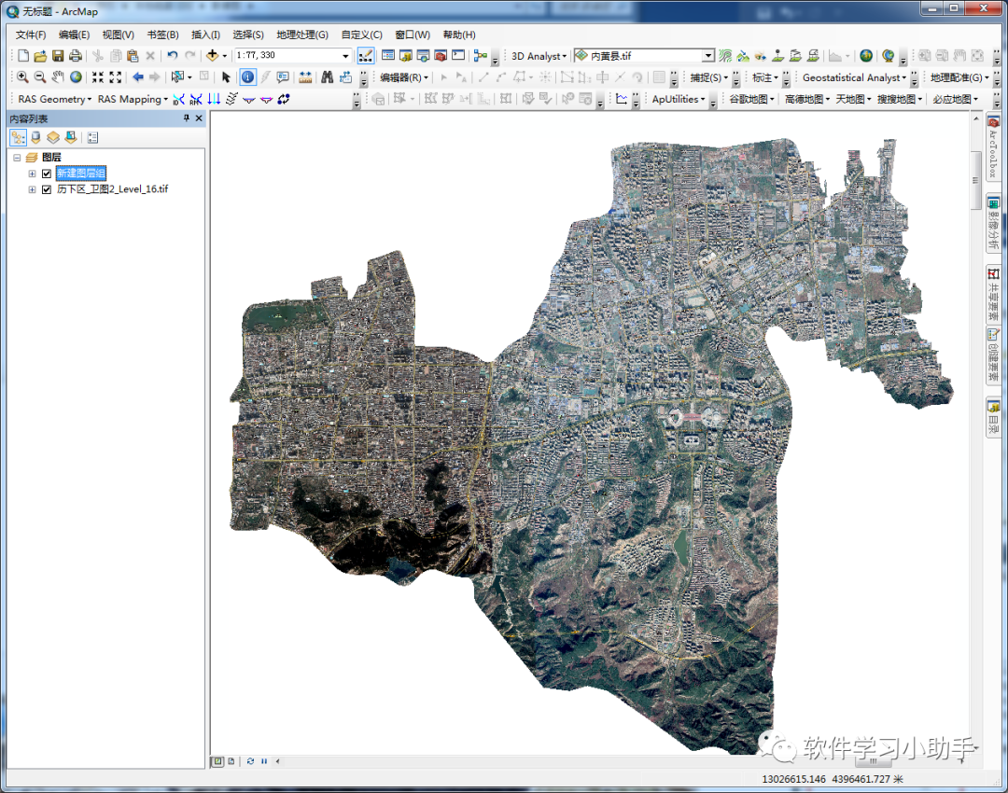
Task: Open the Editor Toolbar icon
Action: (366, 56)
